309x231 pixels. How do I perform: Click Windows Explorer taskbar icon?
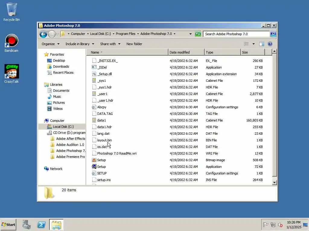56,224
